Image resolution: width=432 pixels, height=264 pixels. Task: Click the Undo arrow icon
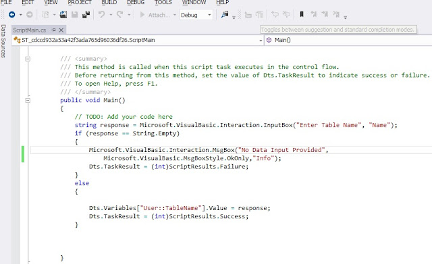click(102, 14)
